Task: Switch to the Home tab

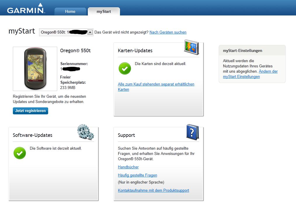Action: click(70, 11)
